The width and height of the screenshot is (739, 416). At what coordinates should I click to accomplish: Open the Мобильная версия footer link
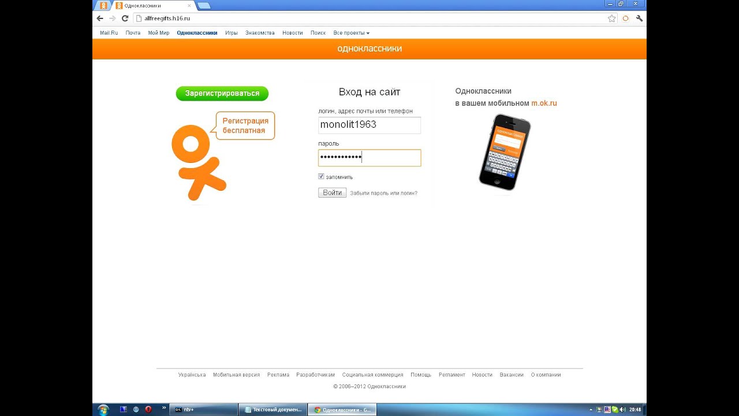pos(236,375)
